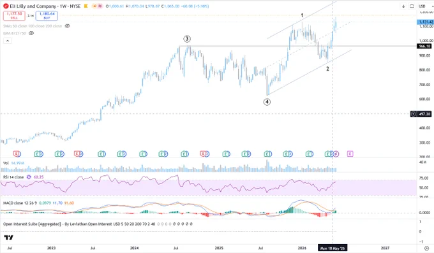Click the Mon 18 May '26 date label
The image size is (434, 253).
tap(333, 248)
